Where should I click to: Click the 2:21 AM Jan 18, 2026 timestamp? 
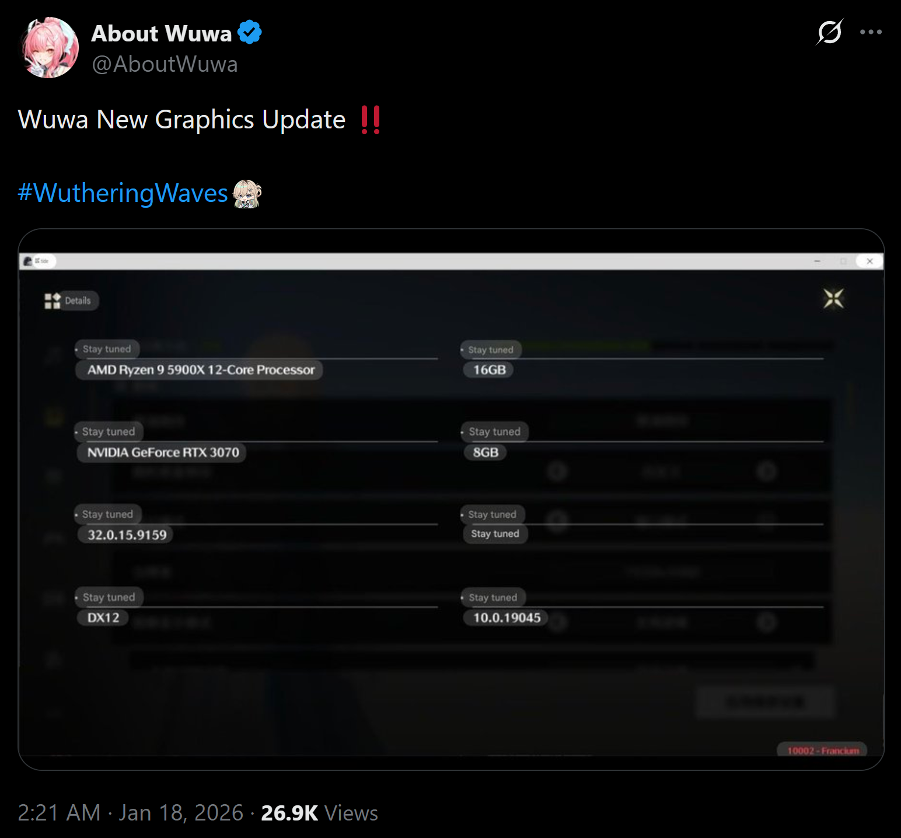[x=130, y=813]
